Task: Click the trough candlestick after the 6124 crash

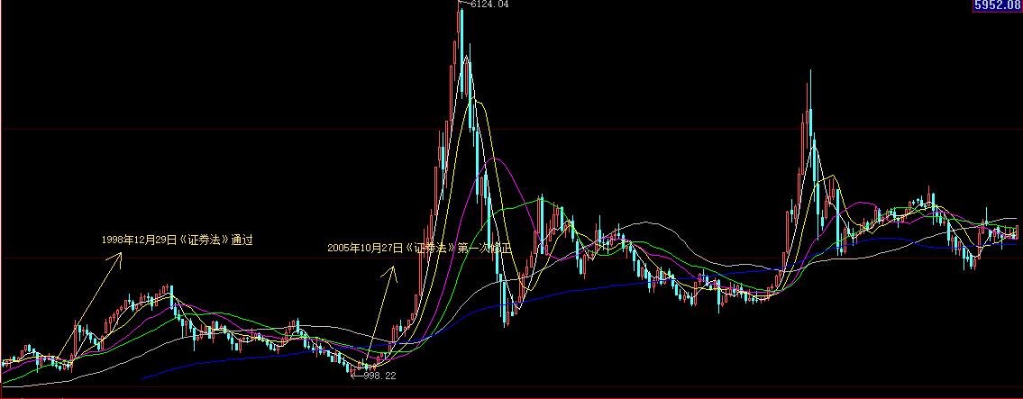Action: tap(506, 315)
